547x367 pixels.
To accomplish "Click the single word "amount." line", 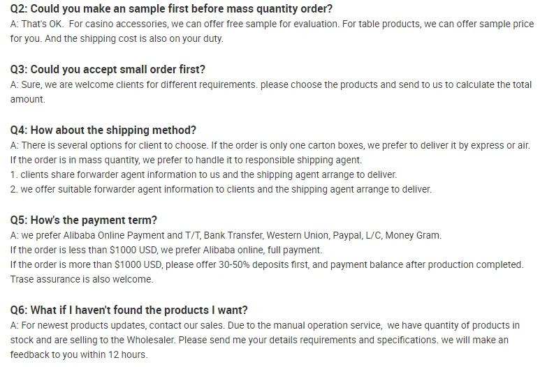I will pyautogui.click(x=27, y=100).
